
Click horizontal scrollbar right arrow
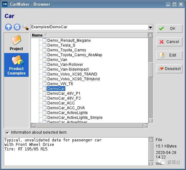coord(146,126)
